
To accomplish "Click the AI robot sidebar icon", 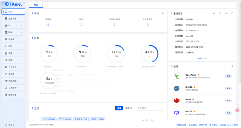I will pyautogui.click(x=6, y=26).
